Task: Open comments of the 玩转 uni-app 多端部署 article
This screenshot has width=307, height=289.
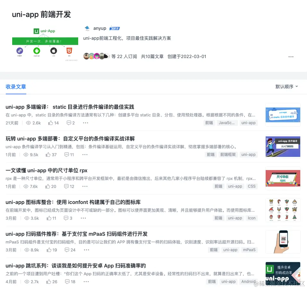Action: (x=67, y=155)
